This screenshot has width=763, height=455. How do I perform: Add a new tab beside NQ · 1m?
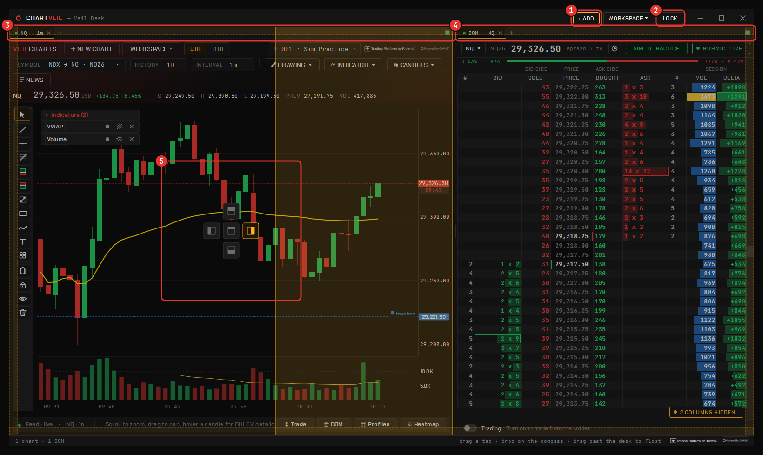coord(60,33)
